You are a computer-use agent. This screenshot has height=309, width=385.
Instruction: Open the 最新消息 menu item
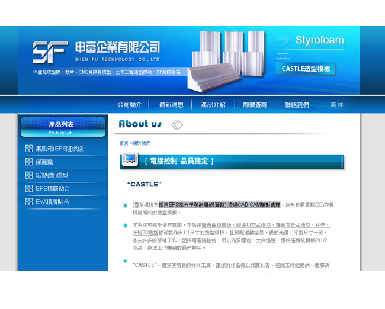click(171, 105)
